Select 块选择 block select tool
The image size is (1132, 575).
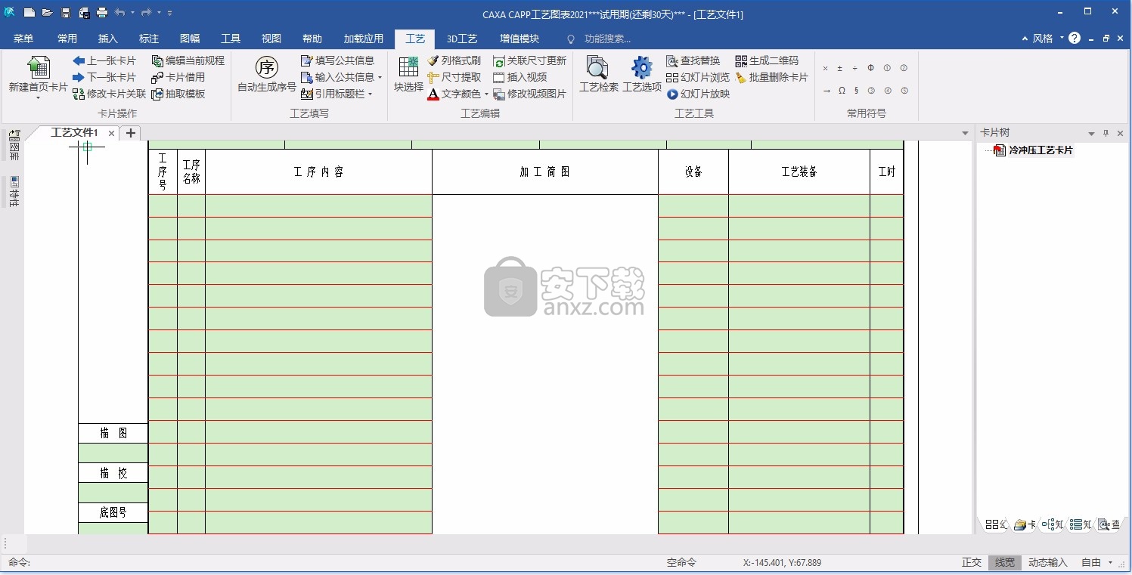coord(408,74)
